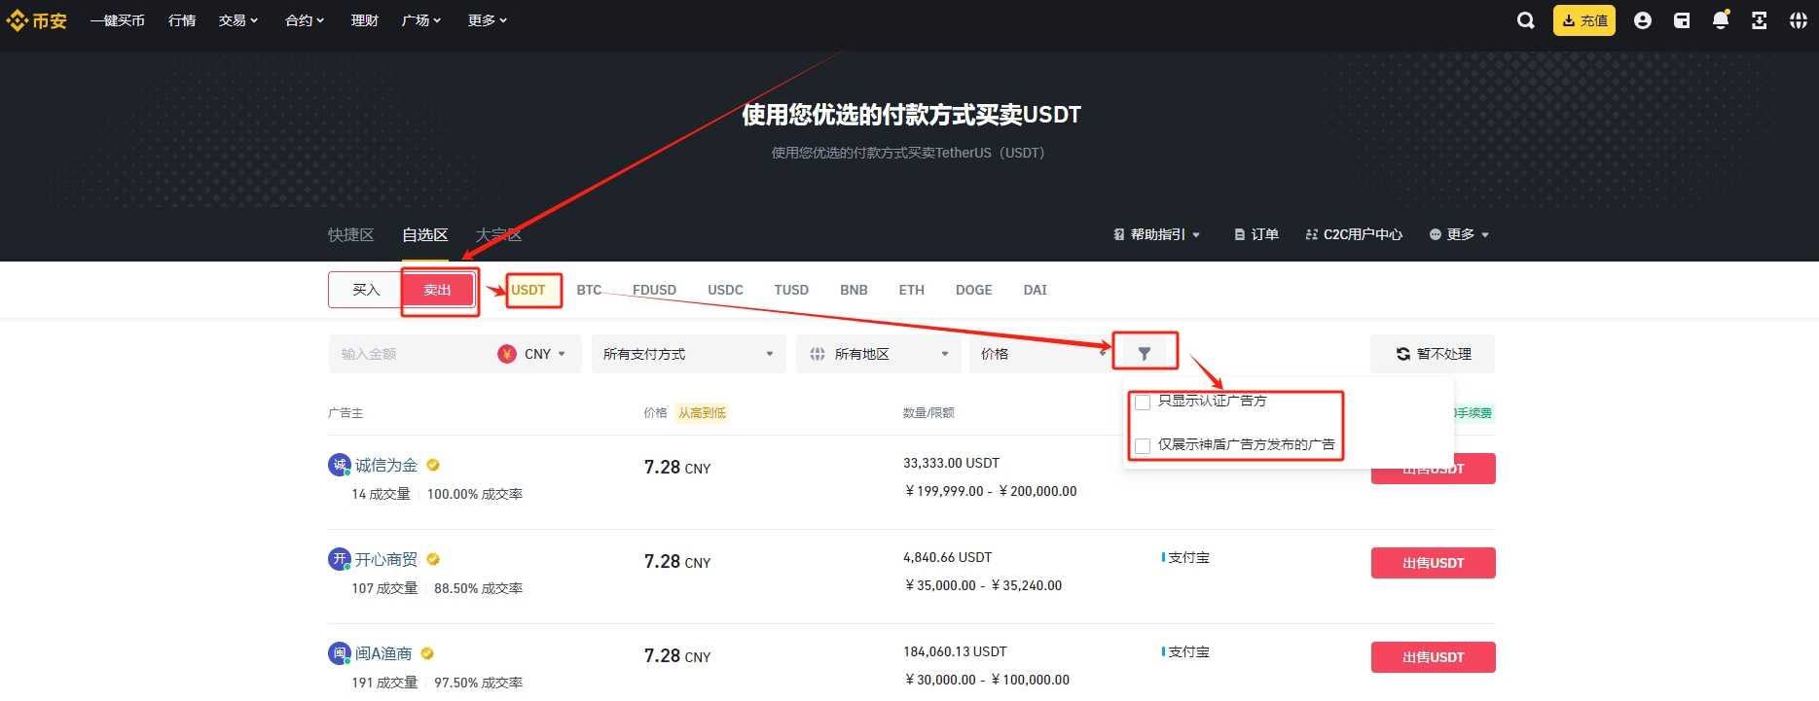Image resolution: width=1819 pixels, height=701 pixels.
Task: Click the filter funnel icon
Action: point(1145,354)
